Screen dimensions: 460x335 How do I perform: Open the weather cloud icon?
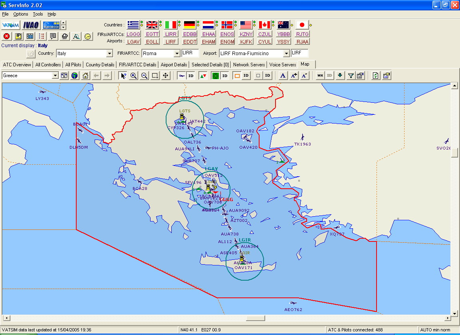point(65,36)
